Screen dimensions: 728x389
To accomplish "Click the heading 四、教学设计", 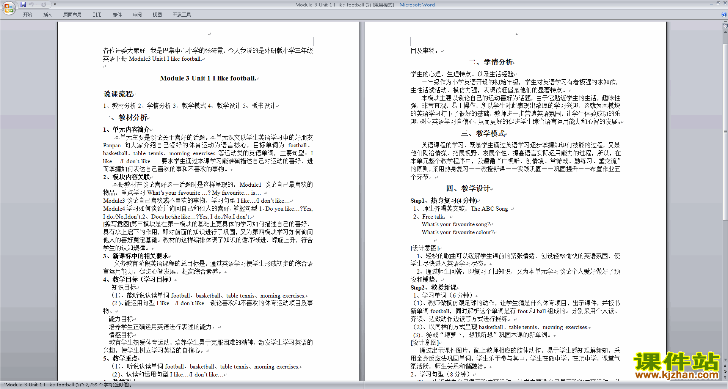I will pos(468,189).
